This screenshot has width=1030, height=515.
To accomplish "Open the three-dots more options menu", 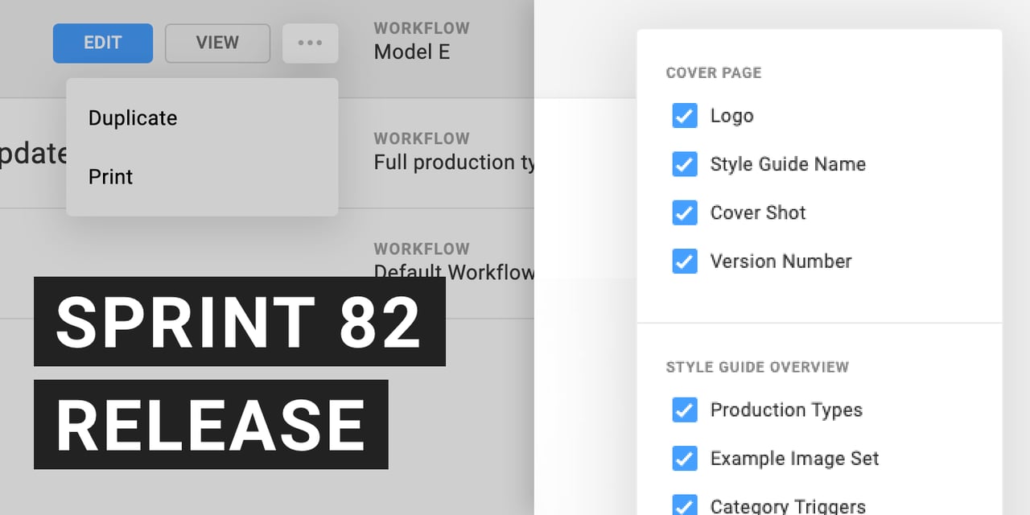I will pyautogui.click(x=310, y=43).
